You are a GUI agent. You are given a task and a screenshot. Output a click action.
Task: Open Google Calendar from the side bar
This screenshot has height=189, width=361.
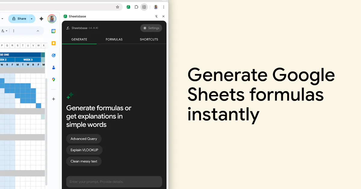(x=54, y=31)
